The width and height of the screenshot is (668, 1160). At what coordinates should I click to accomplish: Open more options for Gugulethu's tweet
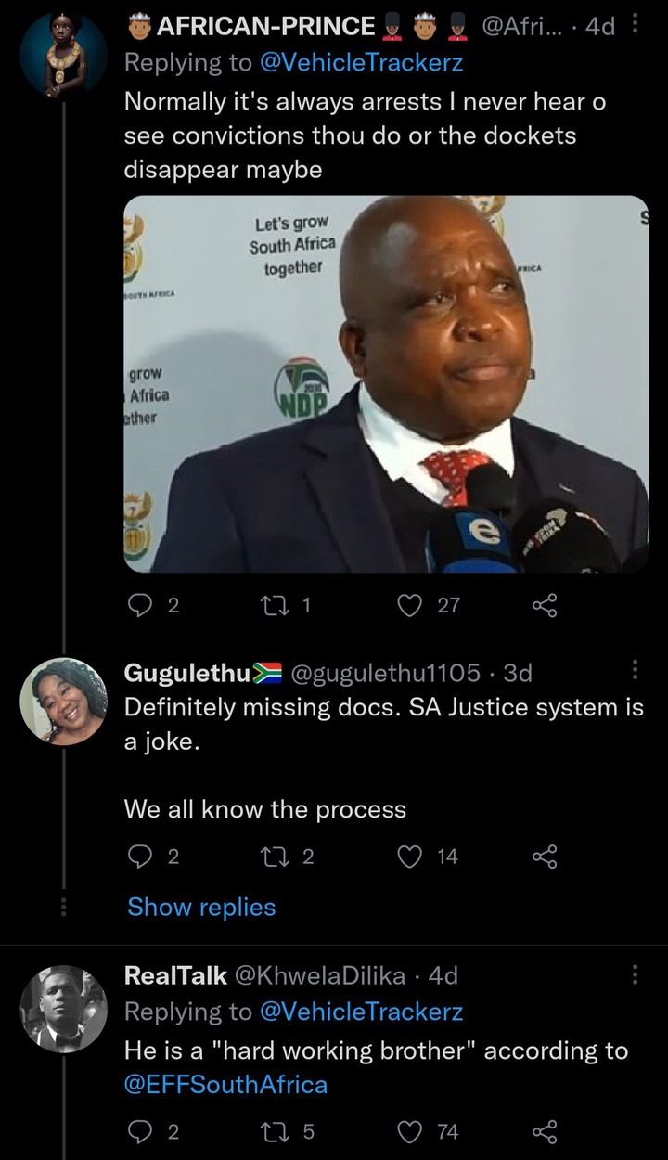pos(635,670)
